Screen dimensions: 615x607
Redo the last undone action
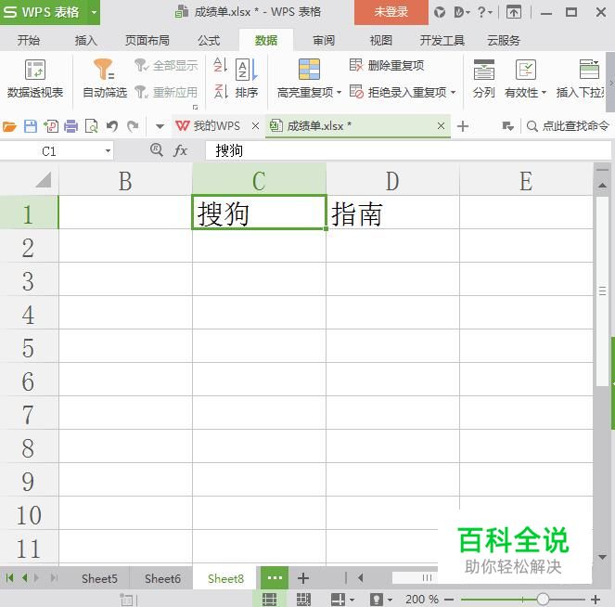coord(133,126)
